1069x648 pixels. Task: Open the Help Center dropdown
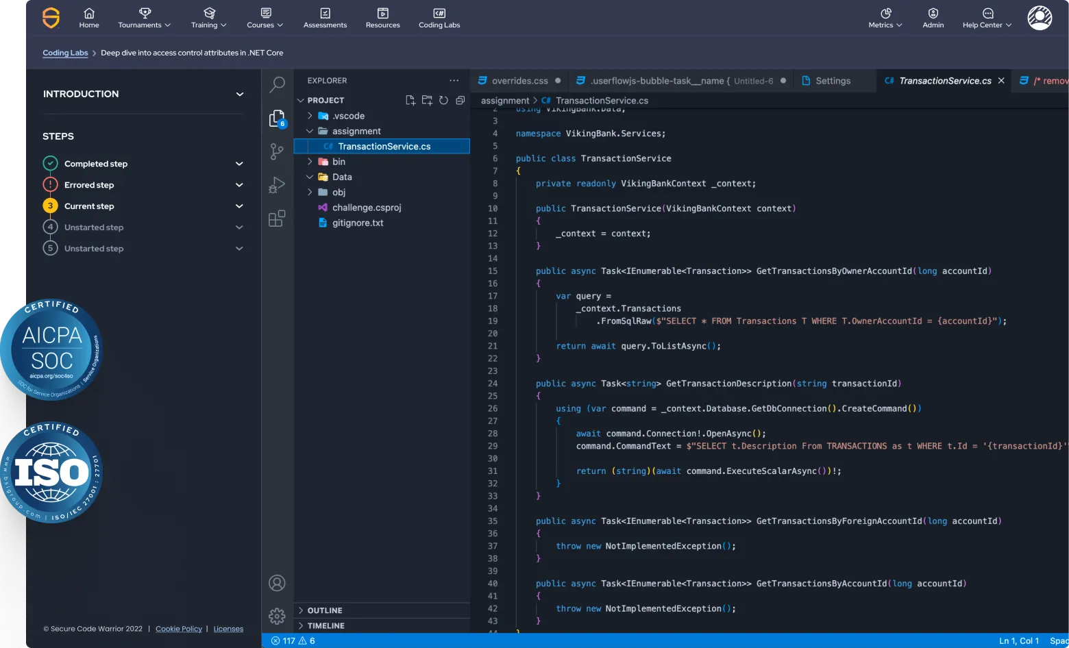pos(987,18)
